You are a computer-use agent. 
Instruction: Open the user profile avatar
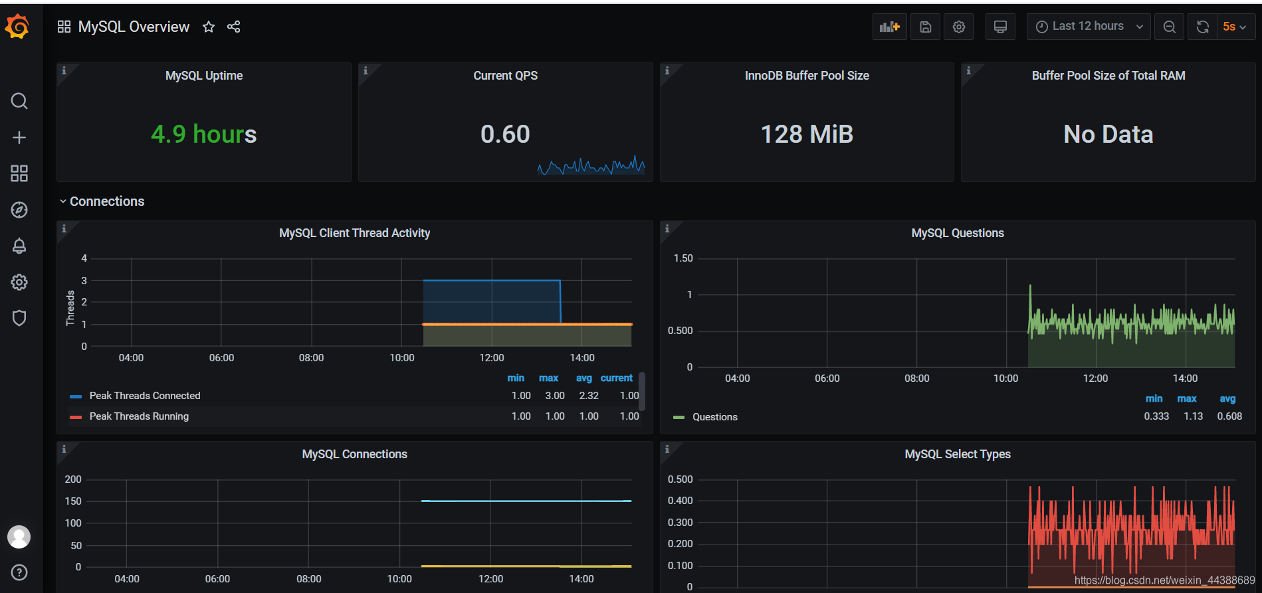point(19,537)
